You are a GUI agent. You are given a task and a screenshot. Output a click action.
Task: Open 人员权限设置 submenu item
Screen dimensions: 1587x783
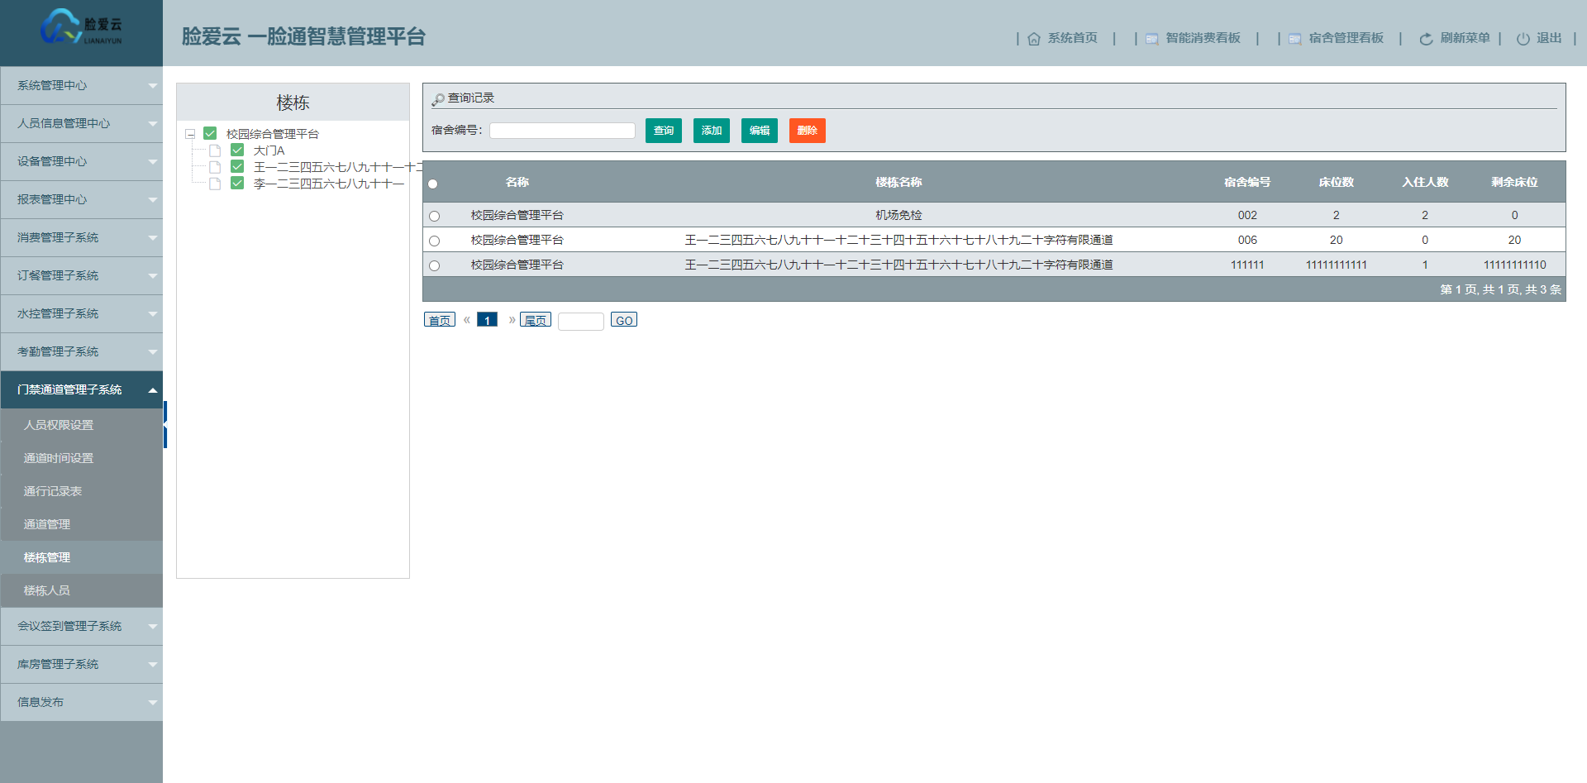click(81, 425)
